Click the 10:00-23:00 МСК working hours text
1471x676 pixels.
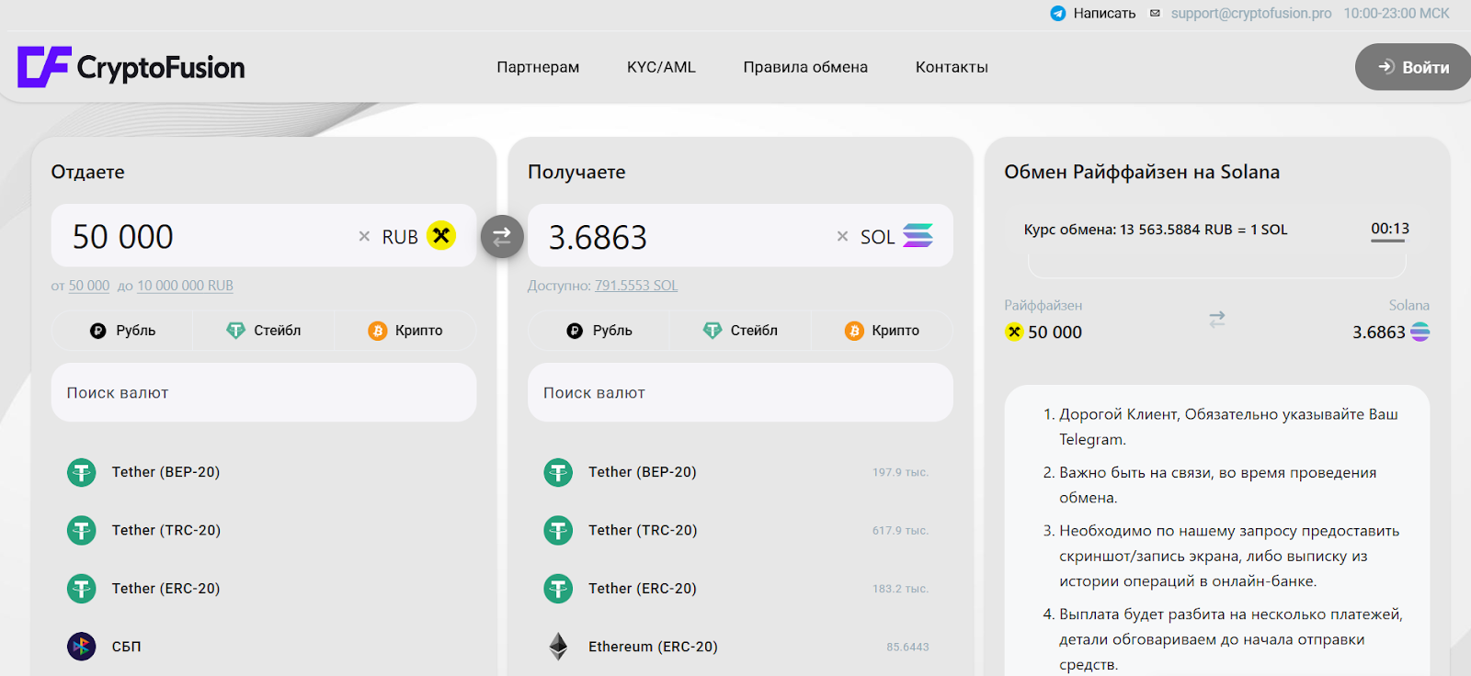point(1396,14)
